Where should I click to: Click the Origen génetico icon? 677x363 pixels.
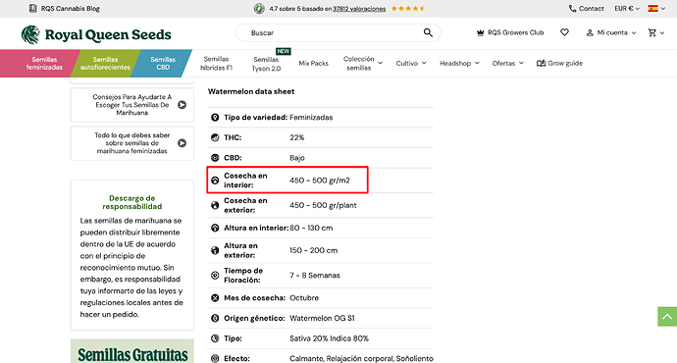(x=215, y=318)
